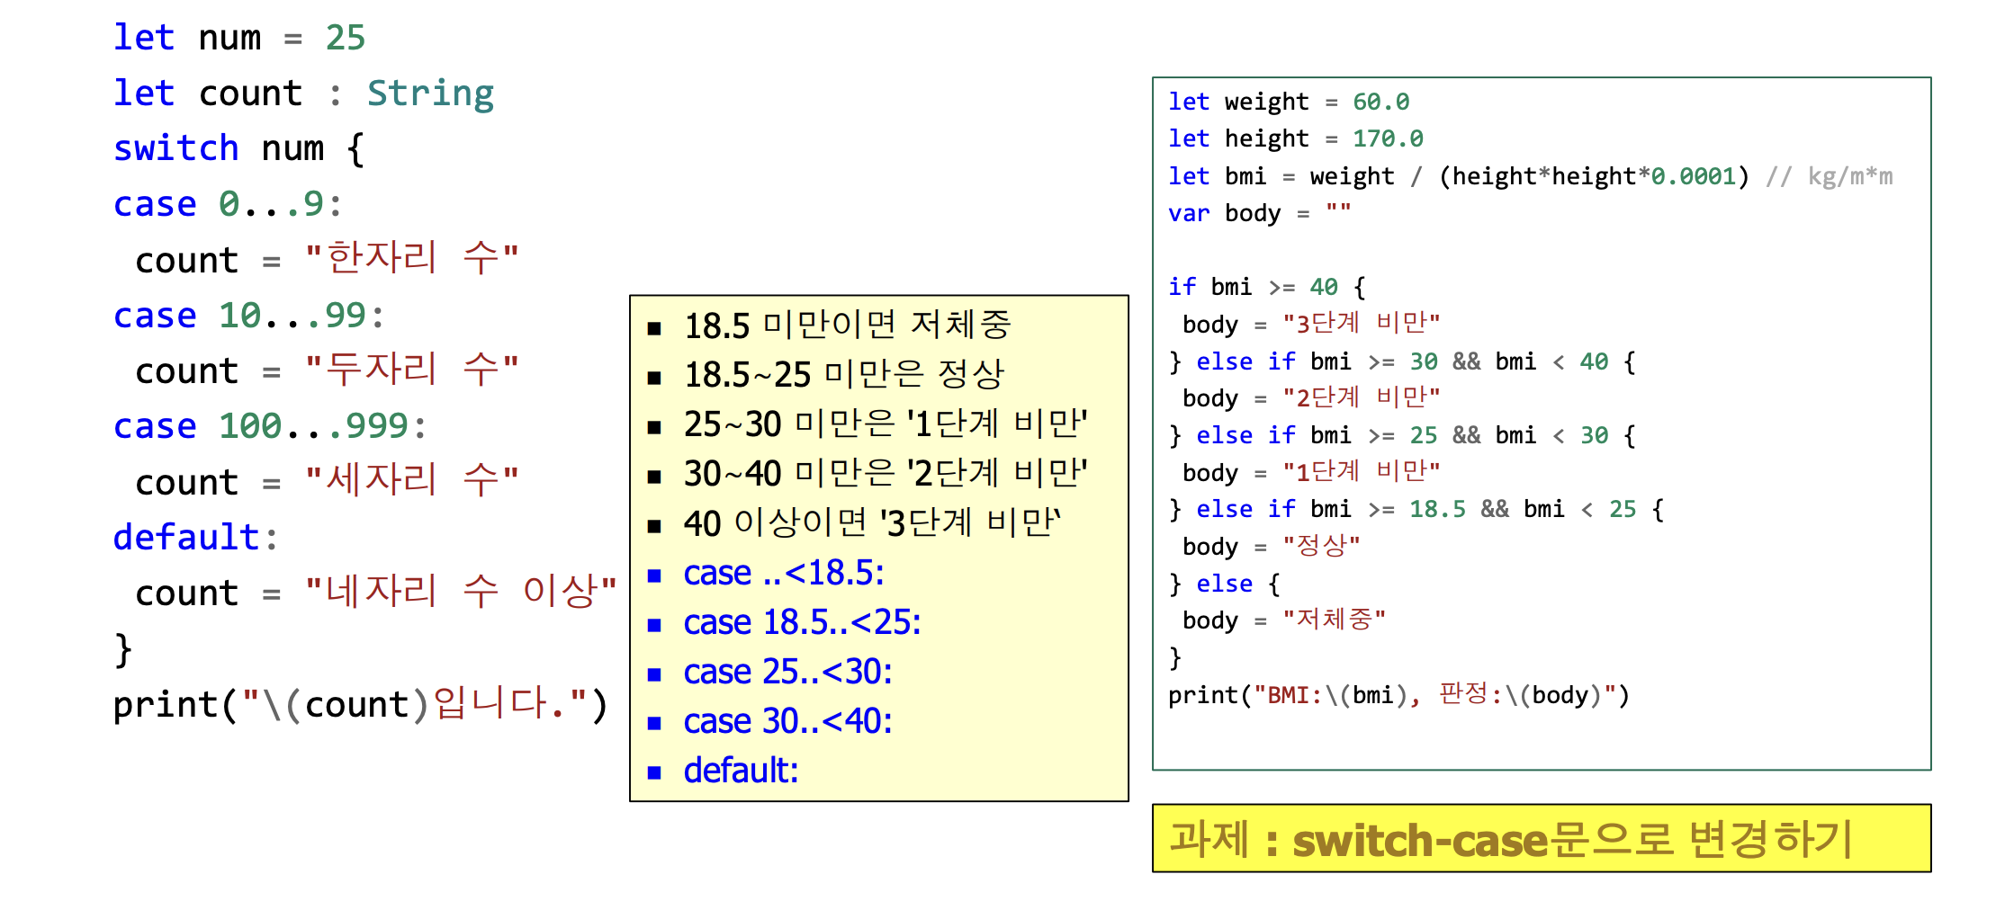Click bullet '18.5 미만이면 저체중'

[848, 325]
